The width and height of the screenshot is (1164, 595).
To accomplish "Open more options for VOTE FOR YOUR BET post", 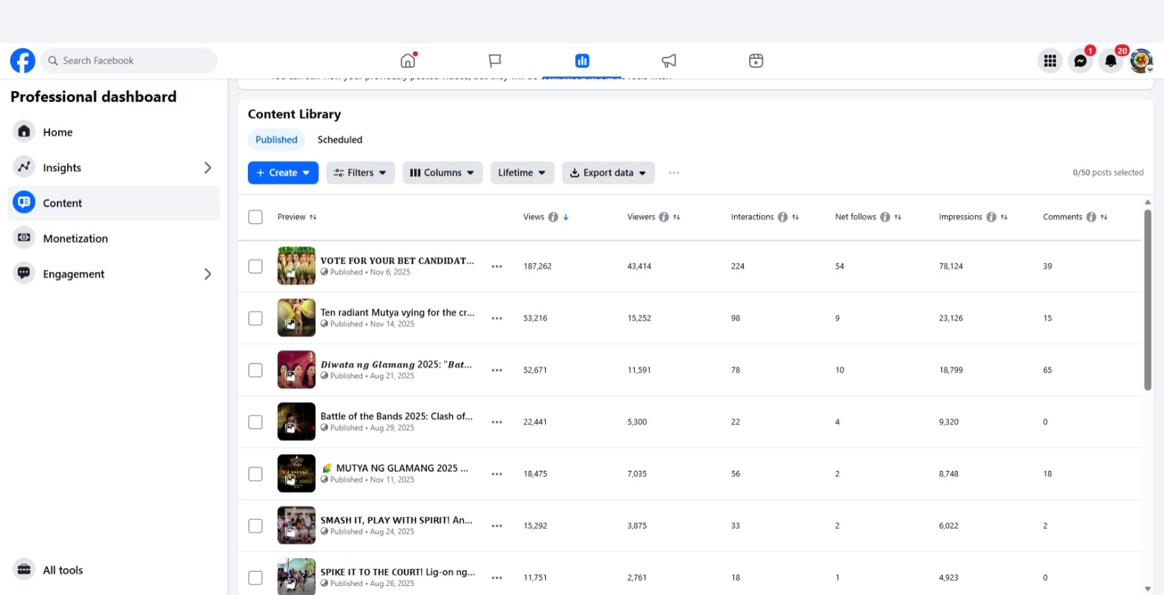I will click(x=497, y=266).
